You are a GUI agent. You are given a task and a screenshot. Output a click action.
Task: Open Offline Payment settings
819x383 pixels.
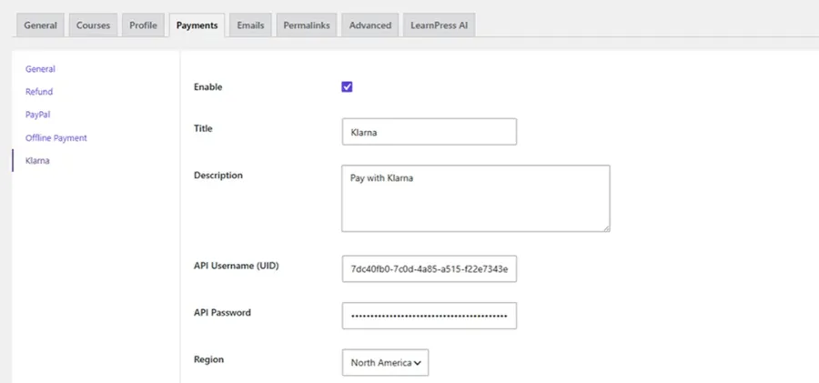coord(56,138)
